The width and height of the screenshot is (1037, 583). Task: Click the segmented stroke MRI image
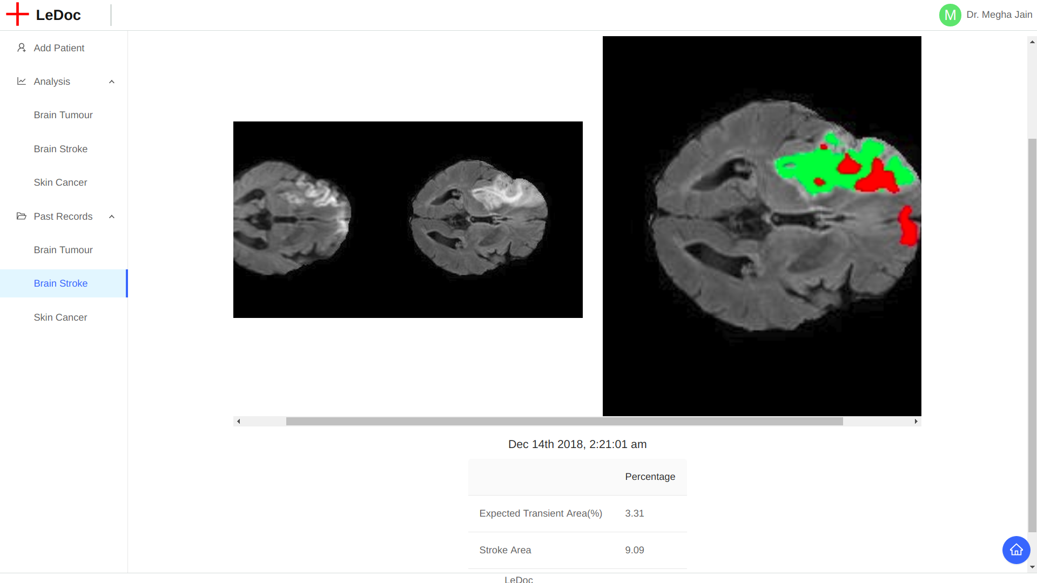(762, 226)
